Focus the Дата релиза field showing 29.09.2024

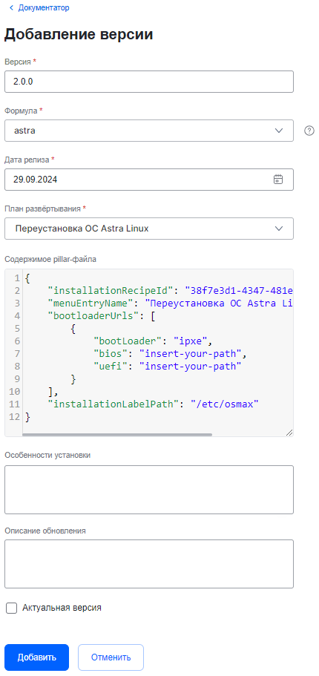tap(148, 180)
